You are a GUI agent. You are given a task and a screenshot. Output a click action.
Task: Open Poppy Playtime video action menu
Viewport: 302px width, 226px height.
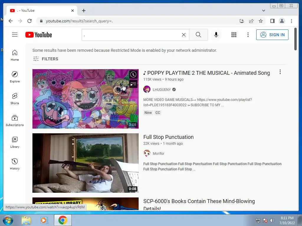[x=280, y=72]
